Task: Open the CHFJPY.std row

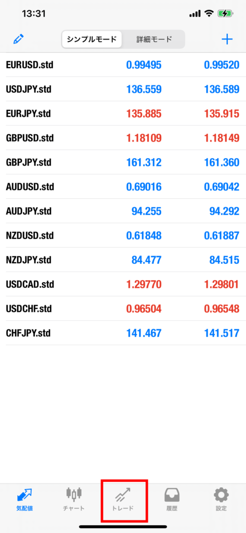Action: [123, 333]
